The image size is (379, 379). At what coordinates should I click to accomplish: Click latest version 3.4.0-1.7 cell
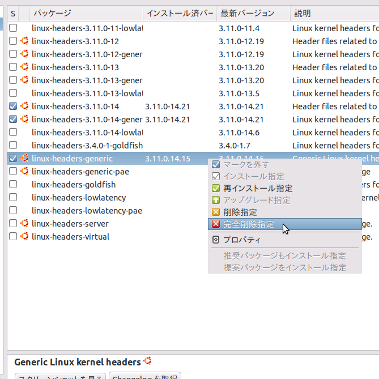[235, 146]
